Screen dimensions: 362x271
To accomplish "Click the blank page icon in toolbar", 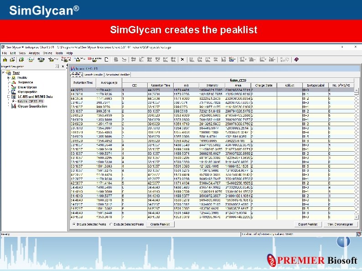I will click(106, 60).
